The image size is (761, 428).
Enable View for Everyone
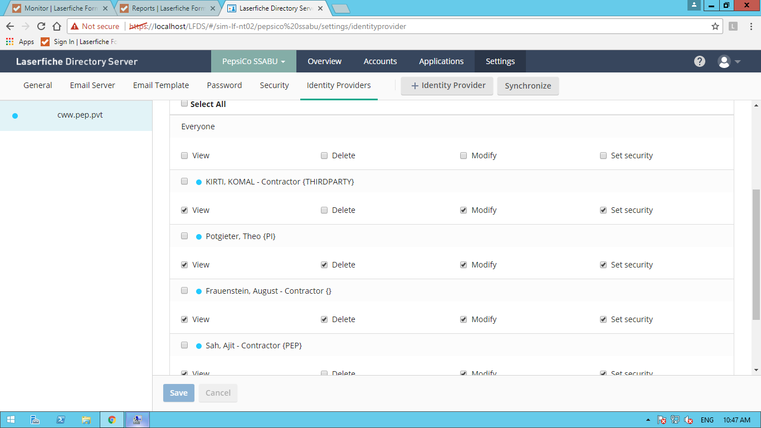184,155
